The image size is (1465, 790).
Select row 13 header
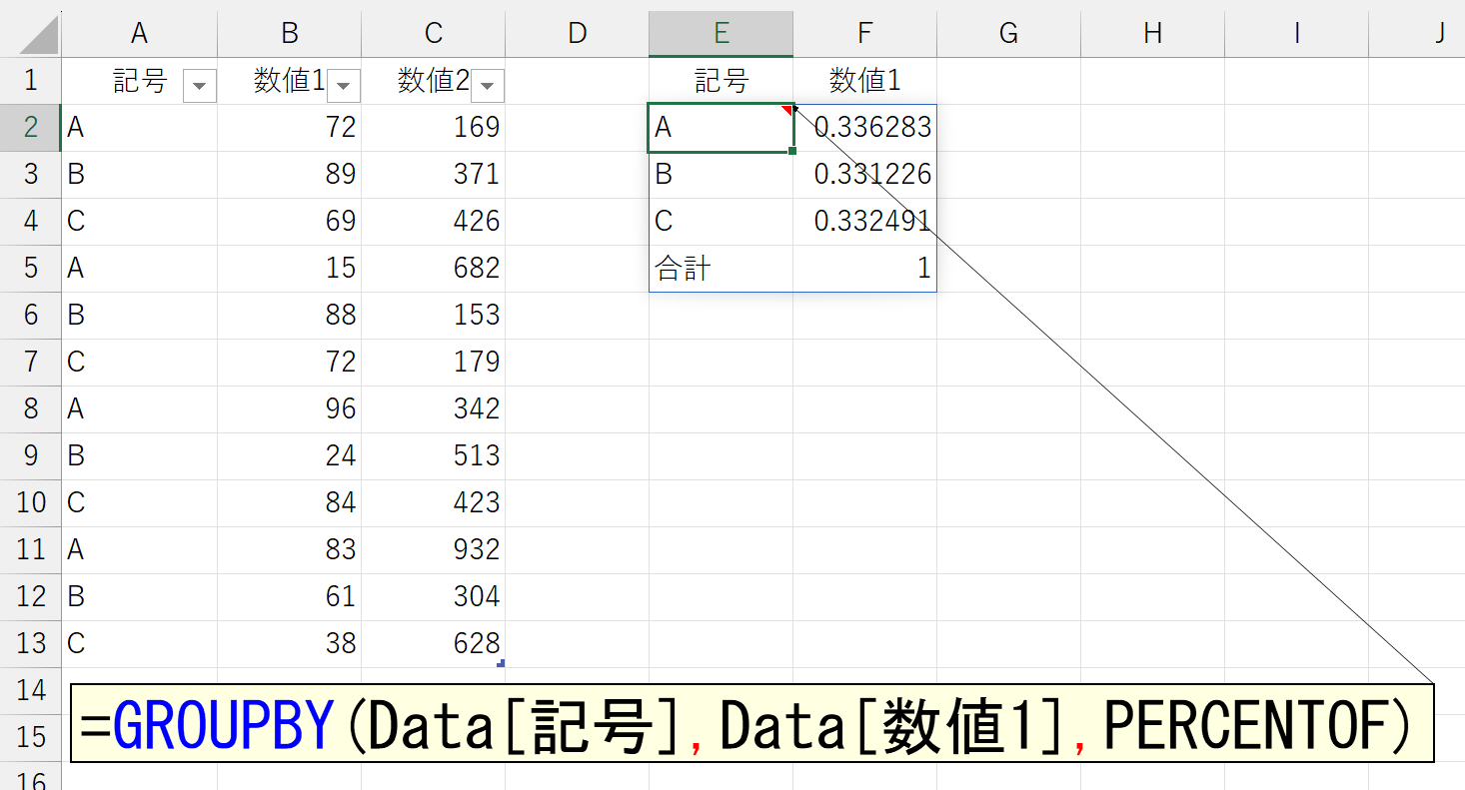pyautogui.click(x=30, y=644)
